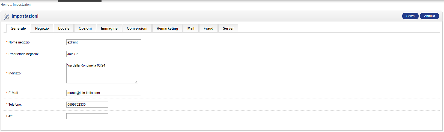Click the Annulla button
The width and height of the screenshot is (444, 132).
coord(429,16)
